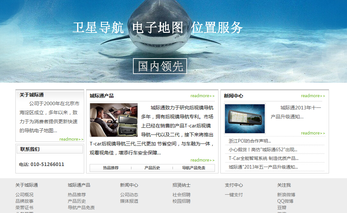Screen dimensions: 347x213
Task: Click the company intro paragraph starting 公司于2000年
Action: pos(49,117)
